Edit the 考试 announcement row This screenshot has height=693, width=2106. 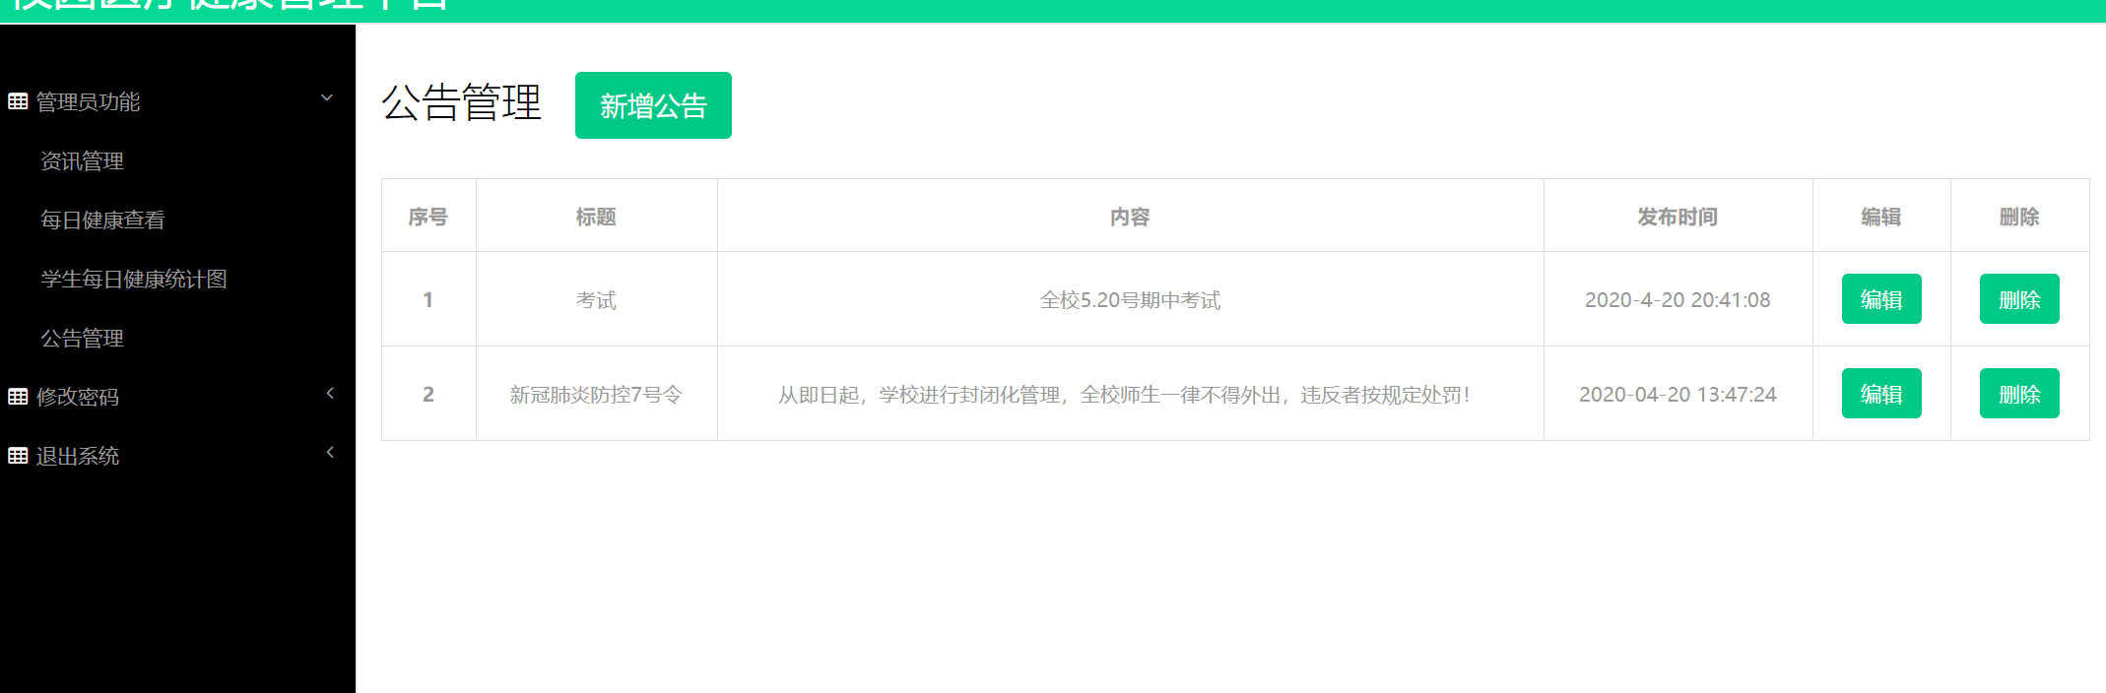point(1880,299)
